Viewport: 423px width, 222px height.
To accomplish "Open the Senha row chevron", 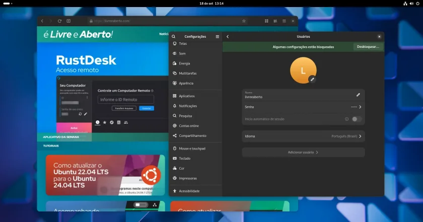I will [x=360, y=107].
